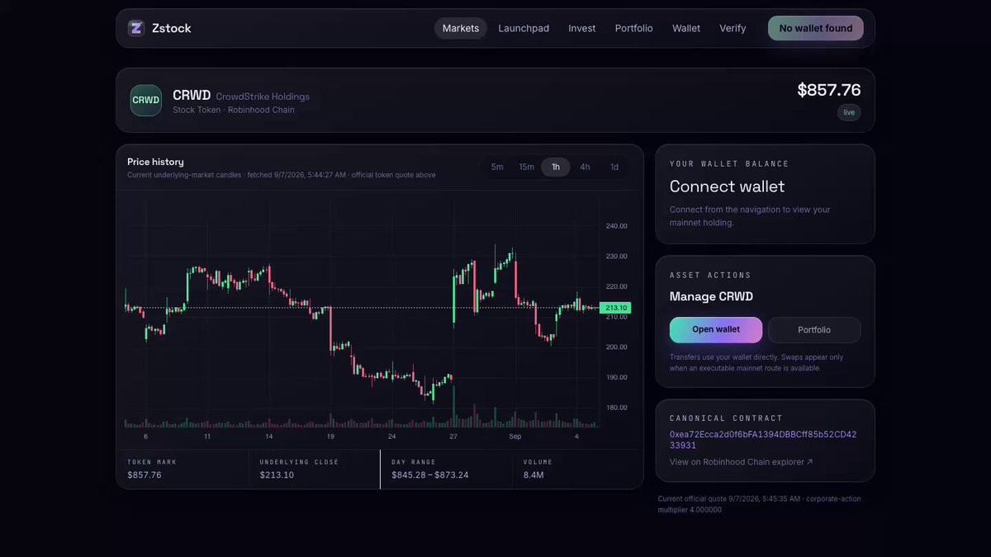
Task: Click the $857.76 header price
Action: [x=829, y=90]
